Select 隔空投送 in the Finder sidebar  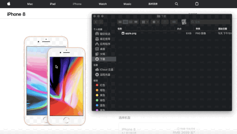coord(104,34)
